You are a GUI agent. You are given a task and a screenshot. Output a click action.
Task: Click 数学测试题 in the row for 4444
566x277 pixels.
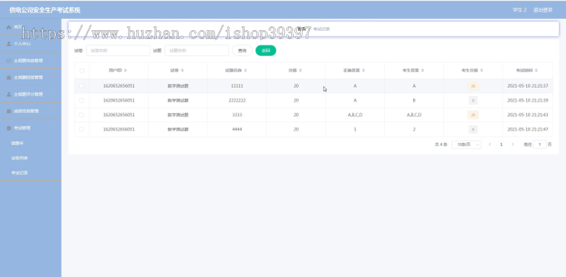(x=178, y=129)
